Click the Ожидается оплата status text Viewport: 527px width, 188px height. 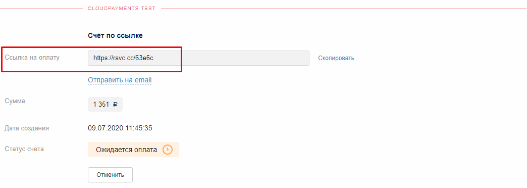point(126,150)
